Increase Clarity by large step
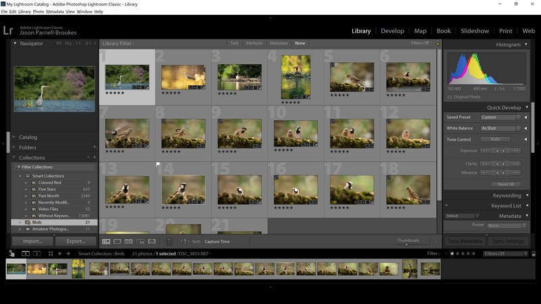 pyautogui.click(x=515, y=163)
